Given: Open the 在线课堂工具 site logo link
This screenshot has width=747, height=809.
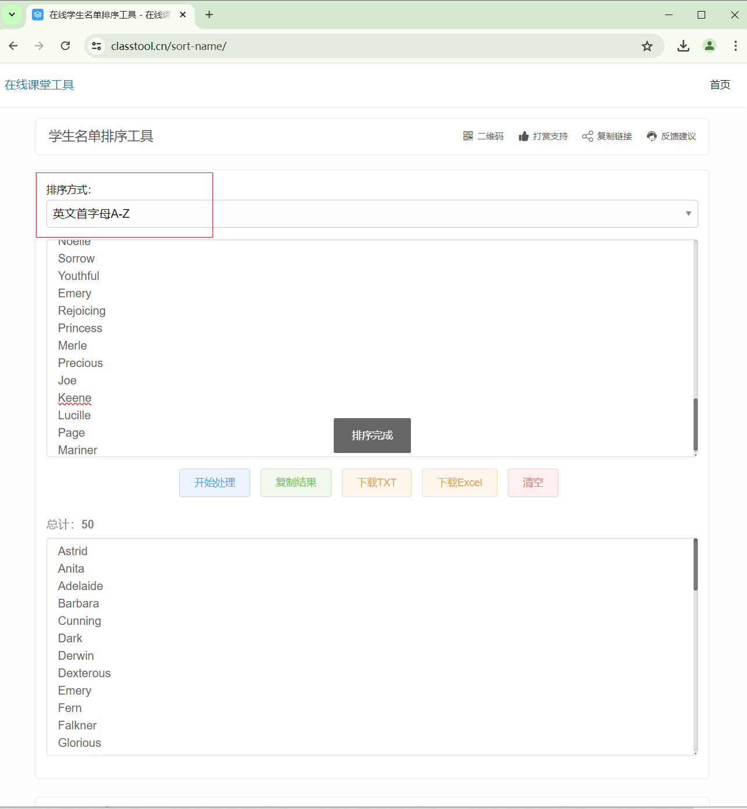Looking at the screenshot, I should (39, 85).
